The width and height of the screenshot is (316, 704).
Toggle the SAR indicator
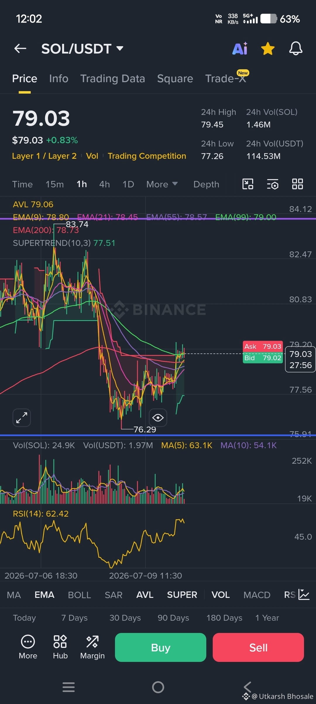pos(114,595)
